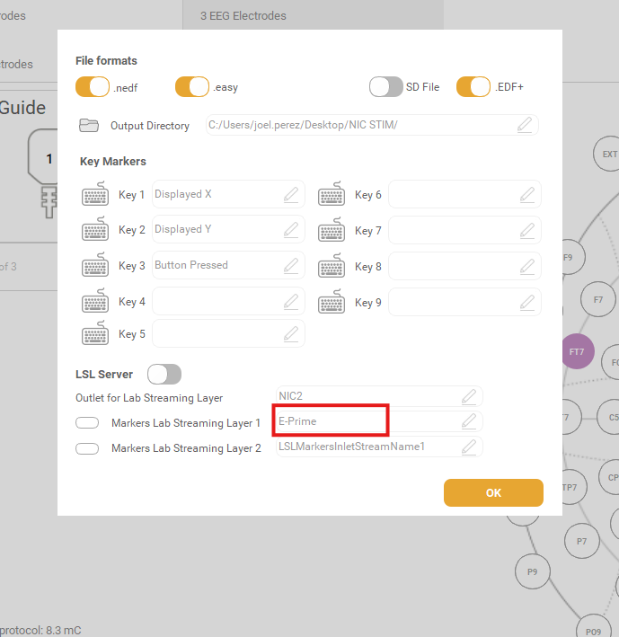Enable the SD File switch
619x637 pixels.
point(385,86)
